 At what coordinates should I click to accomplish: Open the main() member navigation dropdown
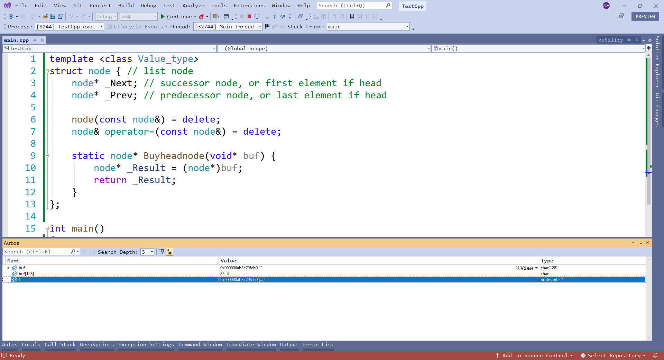pyautogui.click(x=539, y=48)
